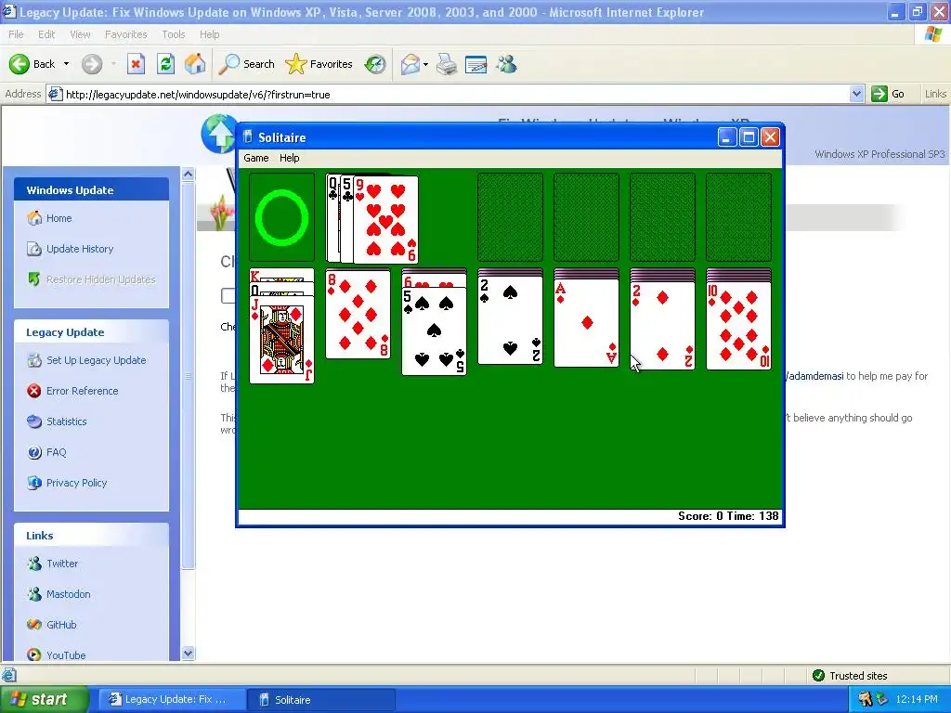Select the Jack of diamonds card

282,340
